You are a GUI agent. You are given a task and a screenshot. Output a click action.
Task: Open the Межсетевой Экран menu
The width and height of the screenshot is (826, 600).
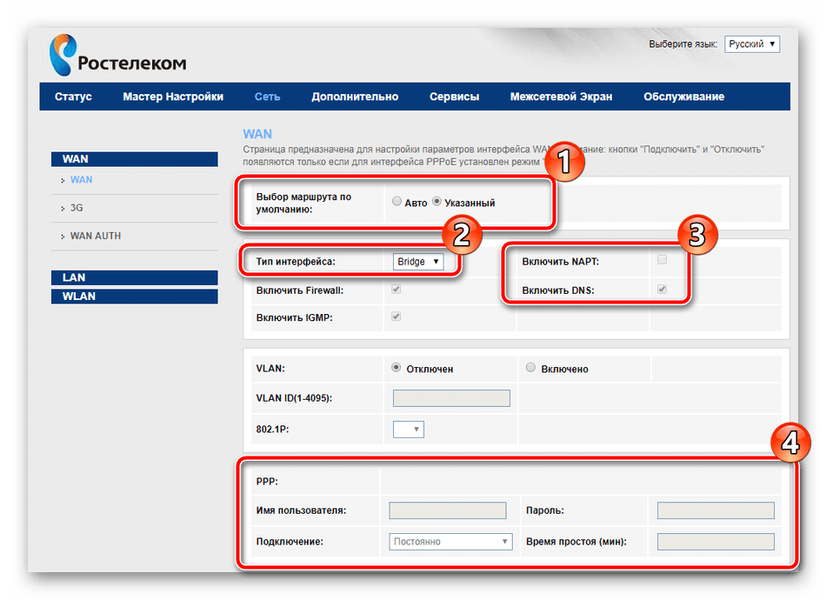pyautogui.click(x=561, y=97)
